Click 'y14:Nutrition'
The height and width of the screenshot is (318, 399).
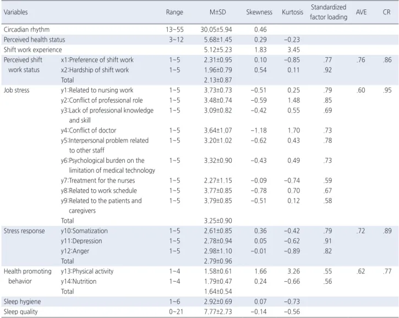coord(79,281)
